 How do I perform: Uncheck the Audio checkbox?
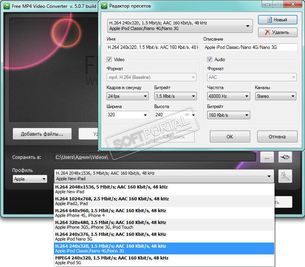click(x=210, y=59)
